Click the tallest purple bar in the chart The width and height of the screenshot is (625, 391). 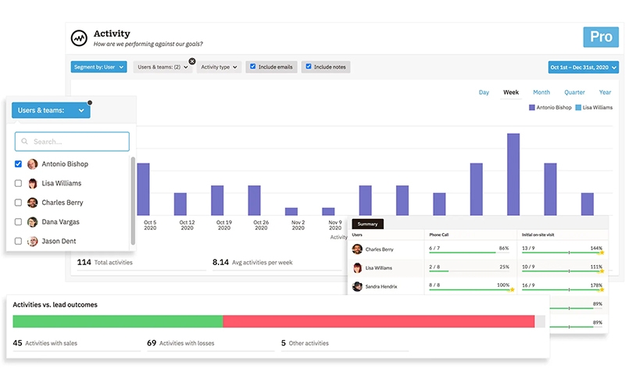pyautogui.click(x=513, y=174)
